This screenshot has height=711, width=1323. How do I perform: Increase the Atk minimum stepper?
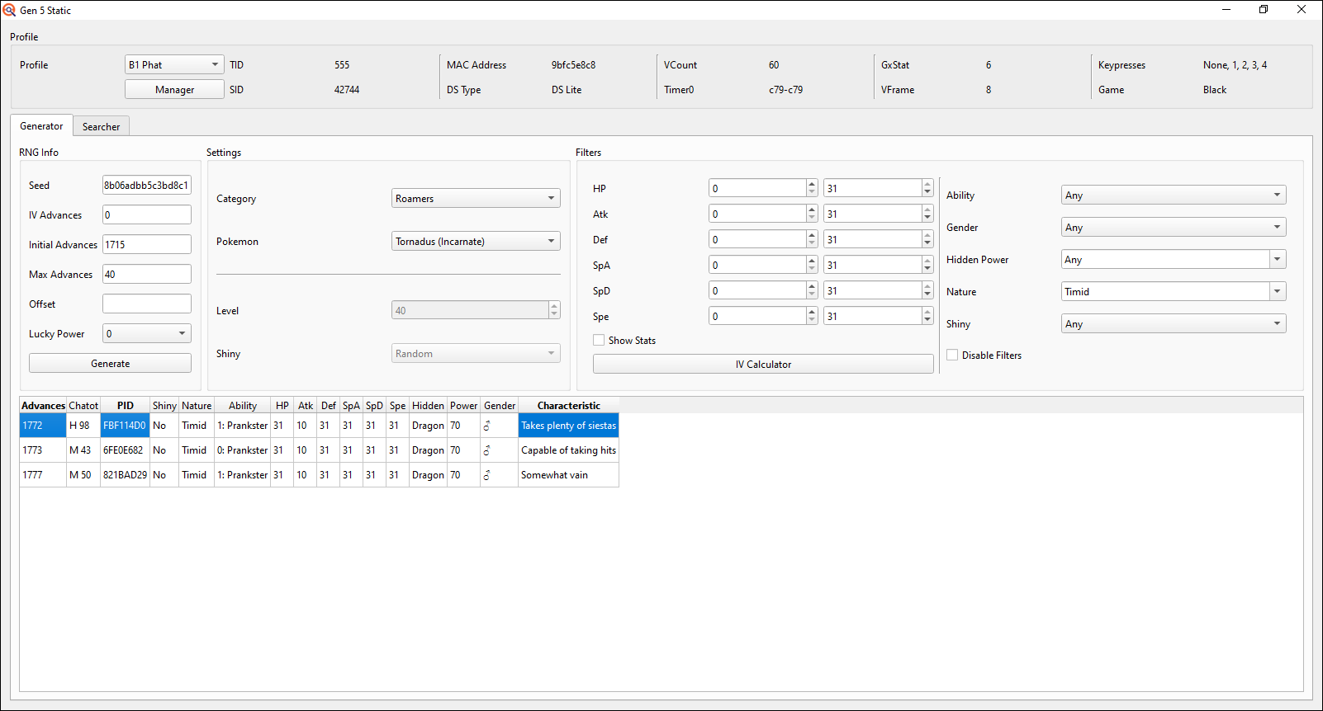[x=812, y=210]
